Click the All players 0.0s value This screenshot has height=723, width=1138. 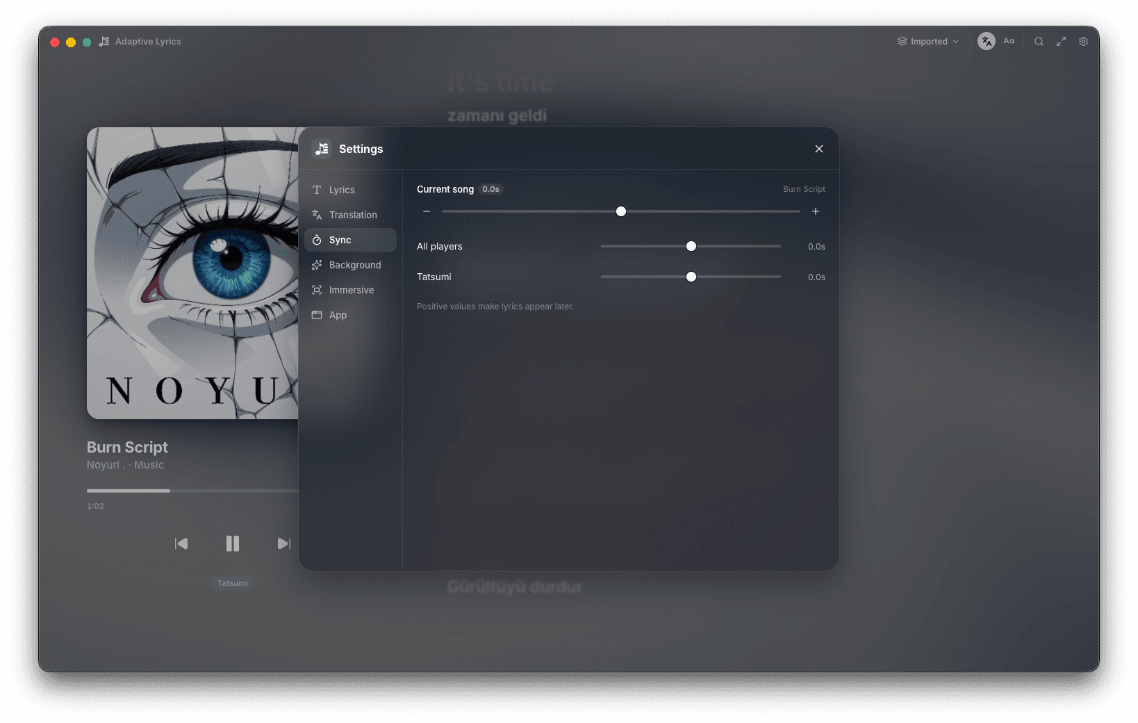pyautogui.click(x=816, y=247)
